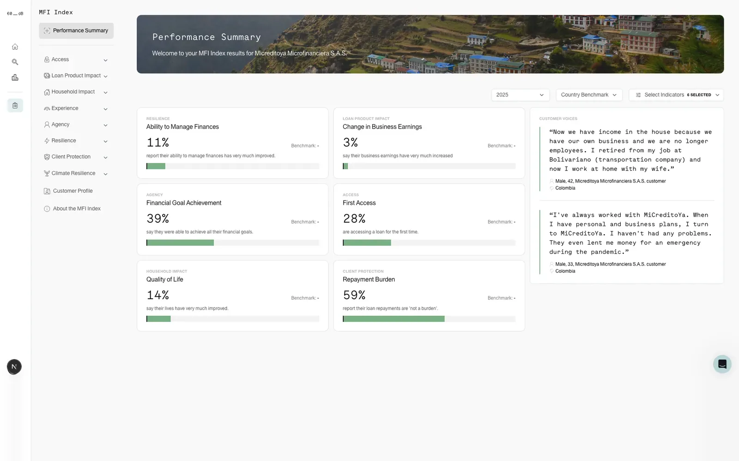The image size is (739, 461).
Task: Click the Resilience lightning icon
Action: coord(47,141)
